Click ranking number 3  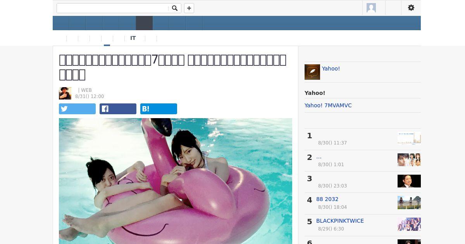click(x=309, y=179)
